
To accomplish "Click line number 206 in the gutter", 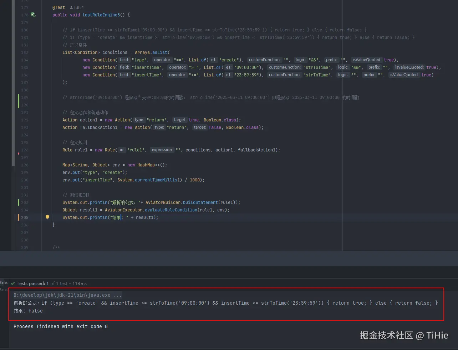I will click(x=25, y=225).
